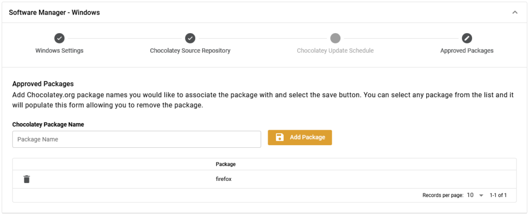Screen dimensions: 529x214
Task: Open Chocolatey Update Schedule step label
Action: pos(335,51)
